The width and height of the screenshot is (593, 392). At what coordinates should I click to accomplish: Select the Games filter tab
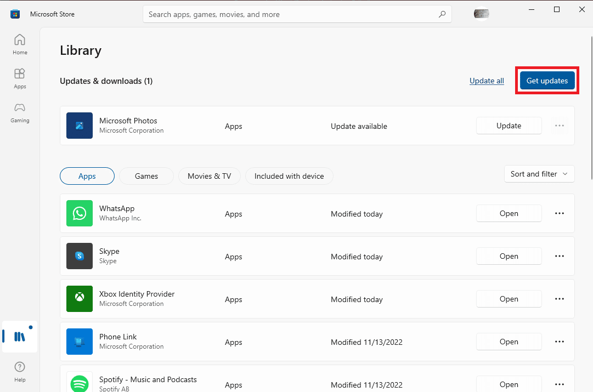[146, 176]
